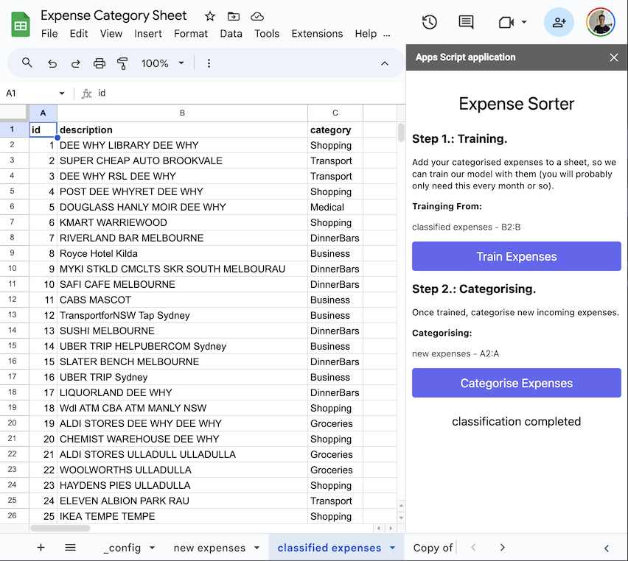The width and height of the screenshot is (628, 561).
Task: Click the Train Expenses button
Action: click(x=516, y=256)
